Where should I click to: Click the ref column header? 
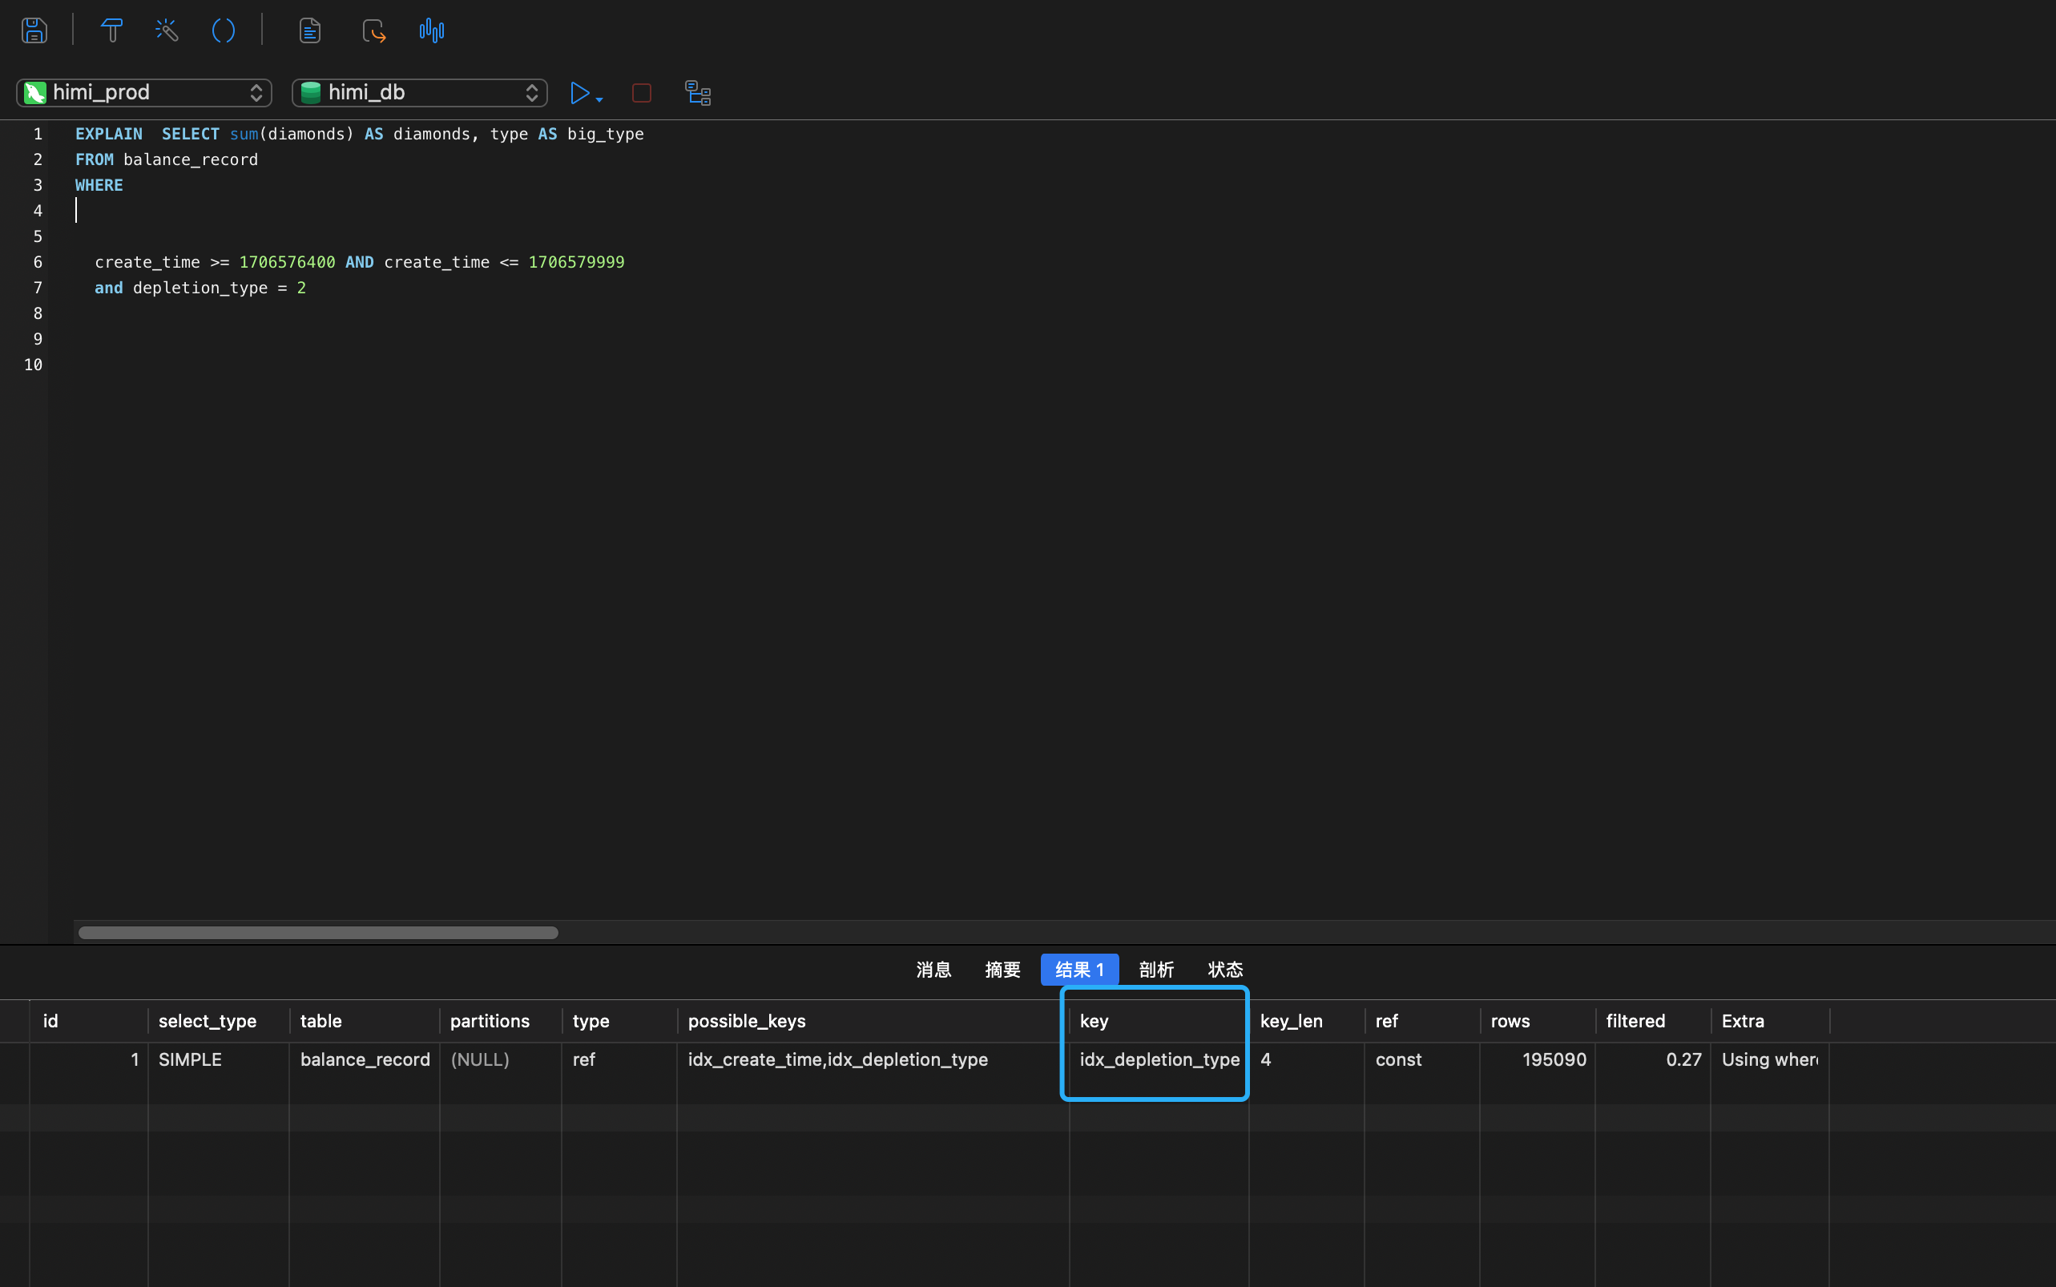click(x=1422, y=1021)
